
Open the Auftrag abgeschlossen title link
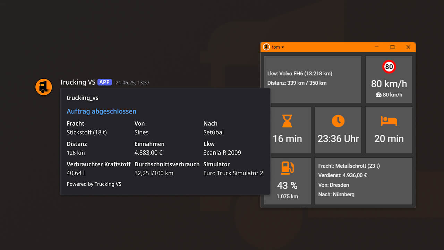[101, 111]
